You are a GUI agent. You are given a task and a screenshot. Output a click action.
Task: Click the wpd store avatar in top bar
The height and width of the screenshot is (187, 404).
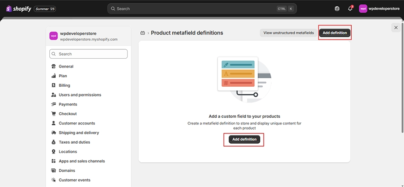pos(363,9)
